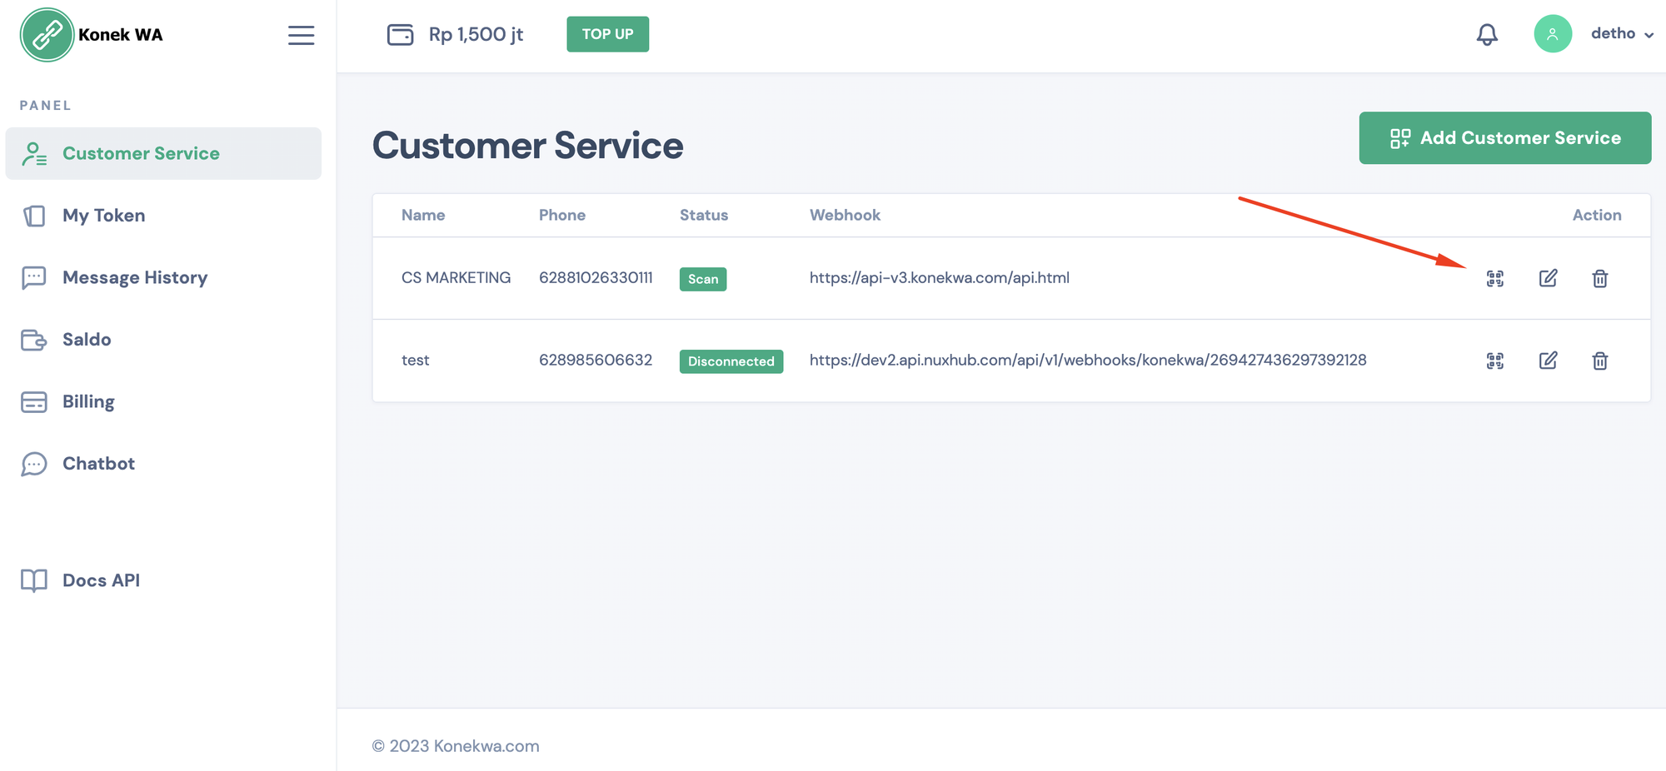
Task: Open Docs API link
Action: click(101, 580)
